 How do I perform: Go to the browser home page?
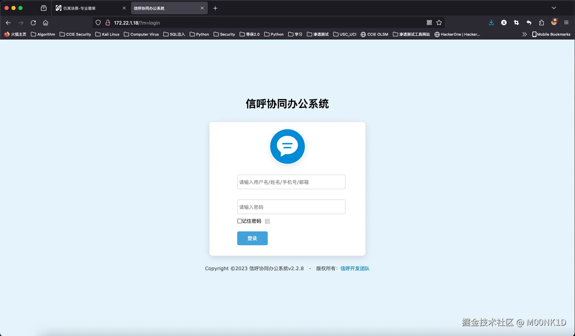45,23
